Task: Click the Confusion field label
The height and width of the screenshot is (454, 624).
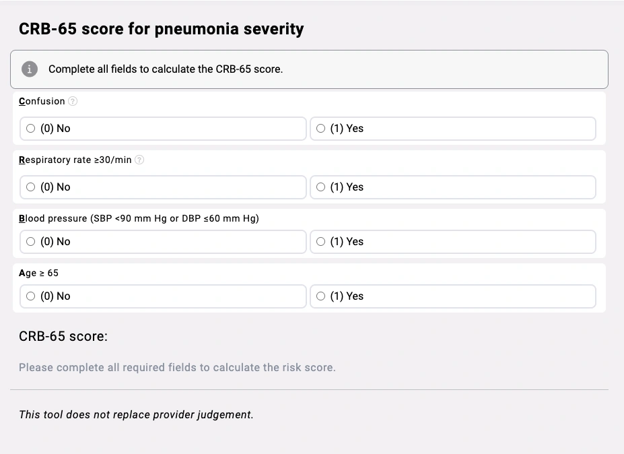Action: (42, 101)
